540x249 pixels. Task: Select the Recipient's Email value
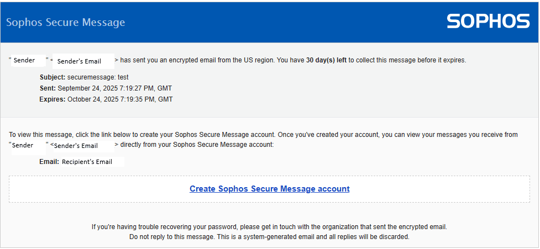[87, 162]
